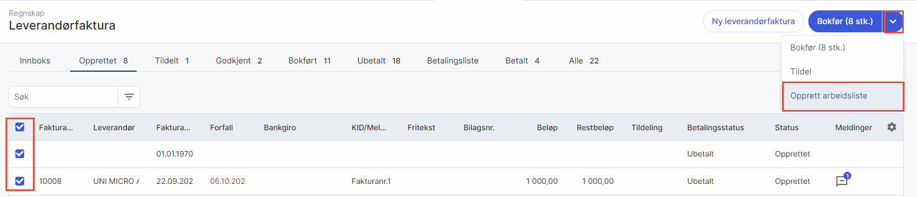Uncheck the row dated 01.01.1970
The width and height of the screenshot is (917, 197).
pyautogui.click(x=20, y=154)
